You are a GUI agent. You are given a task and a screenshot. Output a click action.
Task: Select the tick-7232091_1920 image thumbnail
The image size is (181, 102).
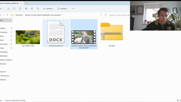28,37
